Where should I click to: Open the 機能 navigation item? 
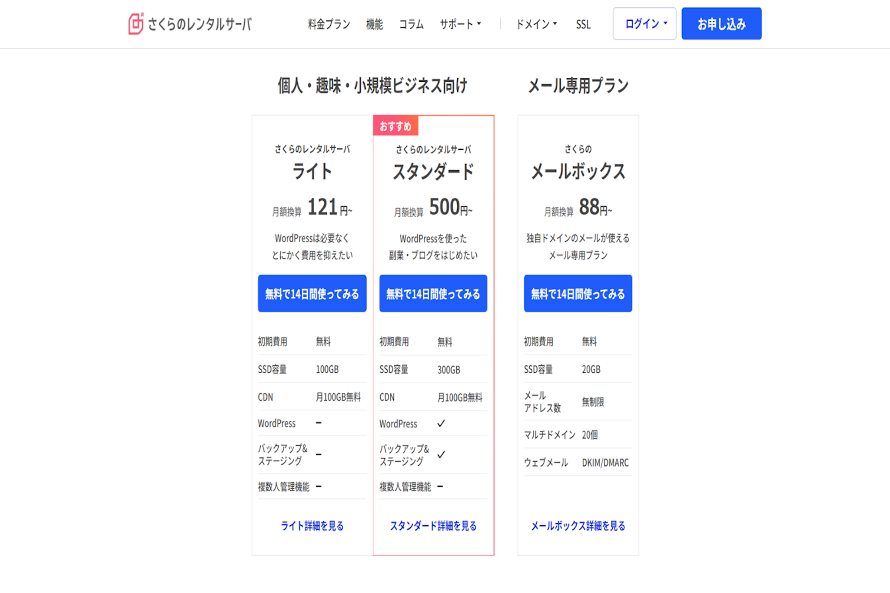(374, 24)
